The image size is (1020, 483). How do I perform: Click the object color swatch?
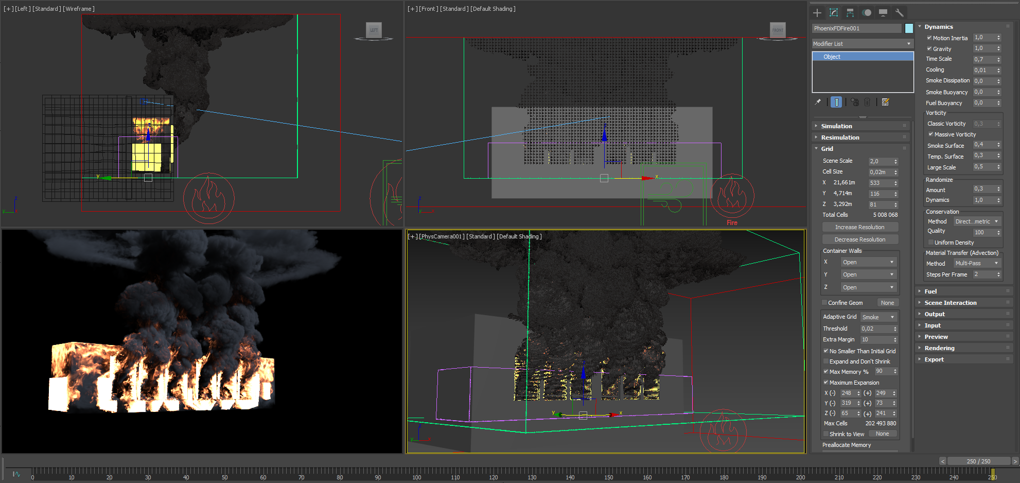coord(909,28)
